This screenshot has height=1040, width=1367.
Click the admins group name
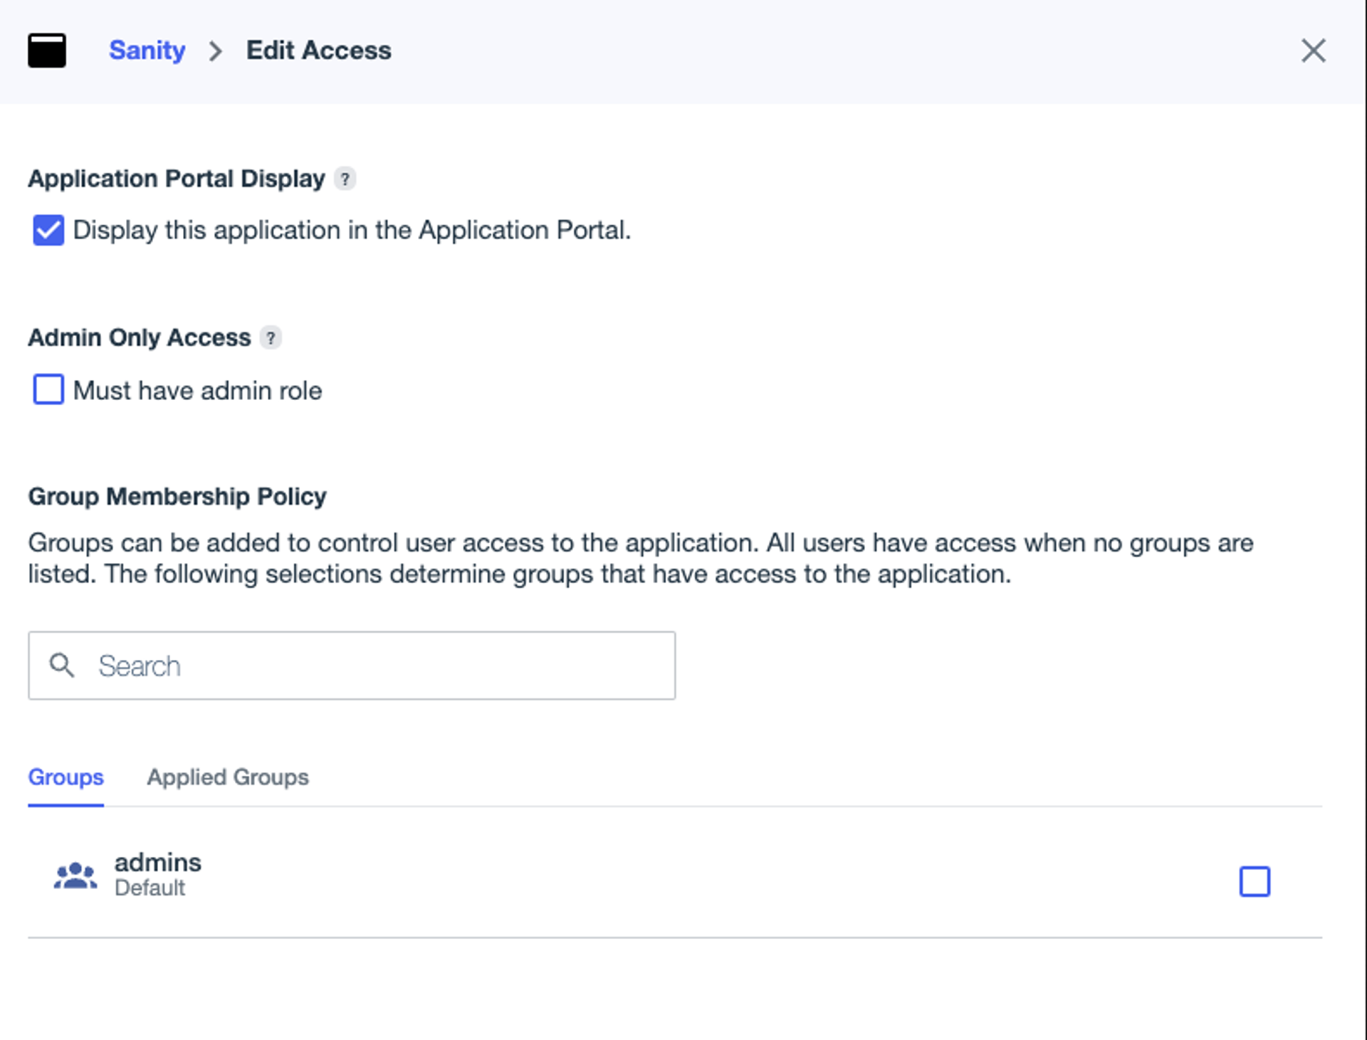tap(158, 863)
